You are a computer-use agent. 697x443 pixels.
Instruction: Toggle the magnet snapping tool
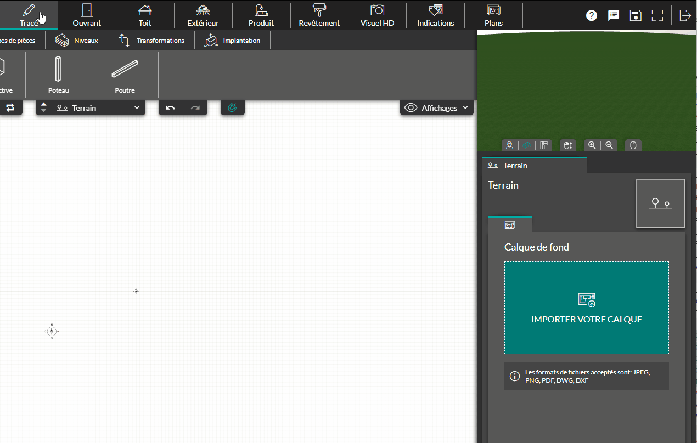[232, 107]
